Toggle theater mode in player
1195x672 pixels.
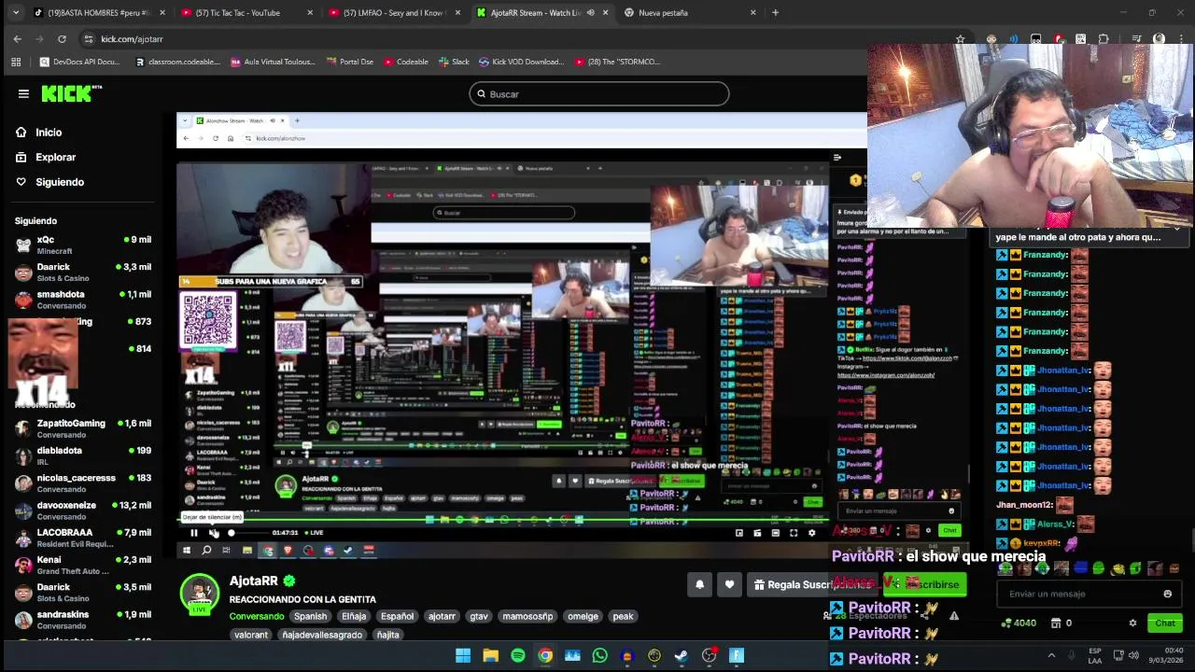775,533
